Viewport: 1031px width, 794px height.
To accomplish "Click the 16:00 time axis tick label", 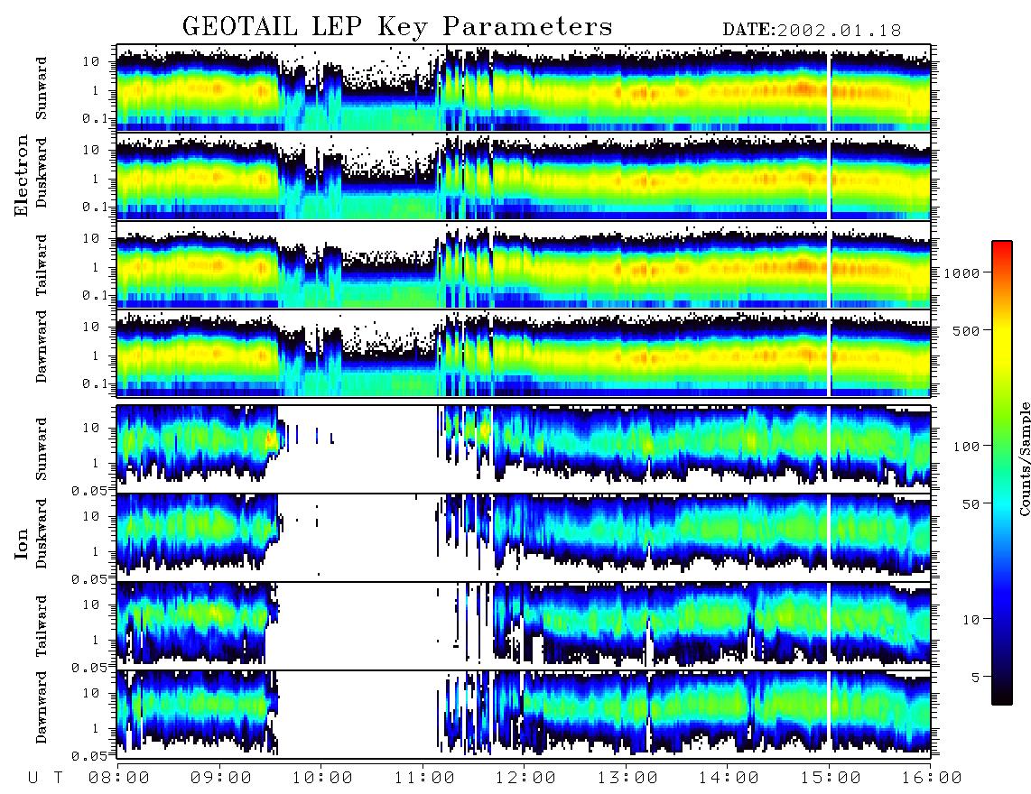I will tap(932, 778).
